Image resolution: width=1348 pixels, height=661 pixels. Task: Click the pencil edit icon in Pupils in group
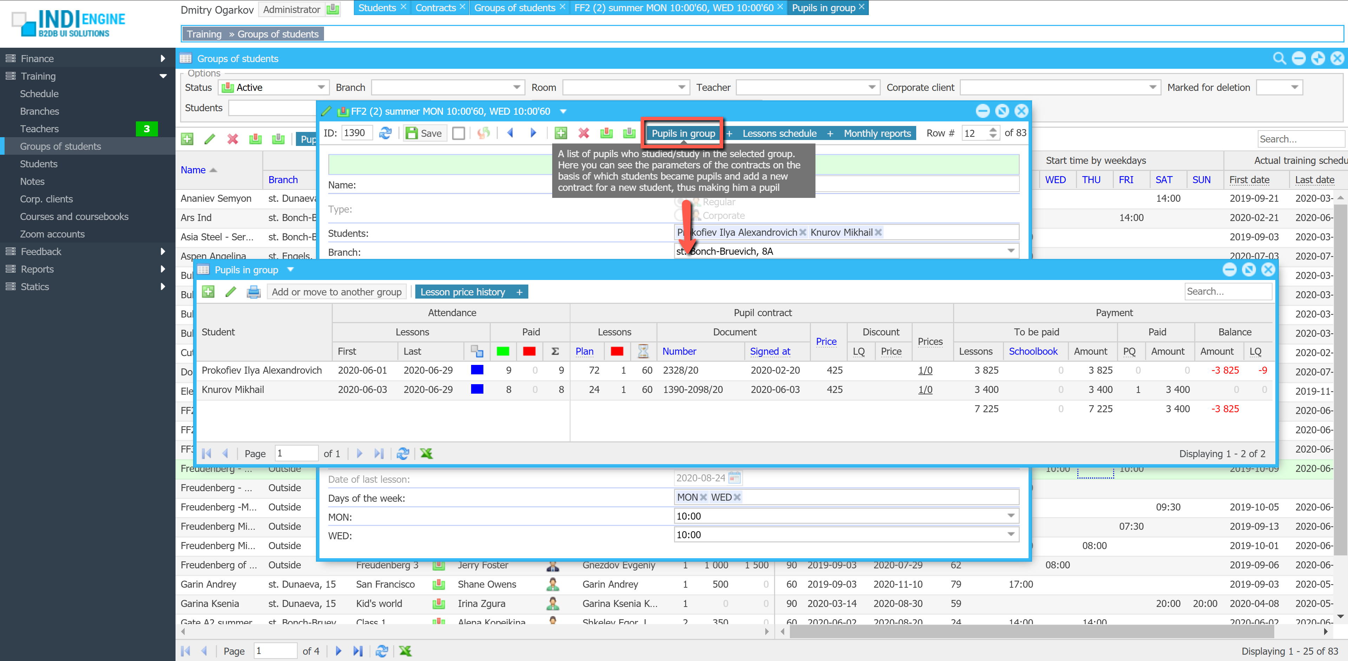tap(231, 292)
